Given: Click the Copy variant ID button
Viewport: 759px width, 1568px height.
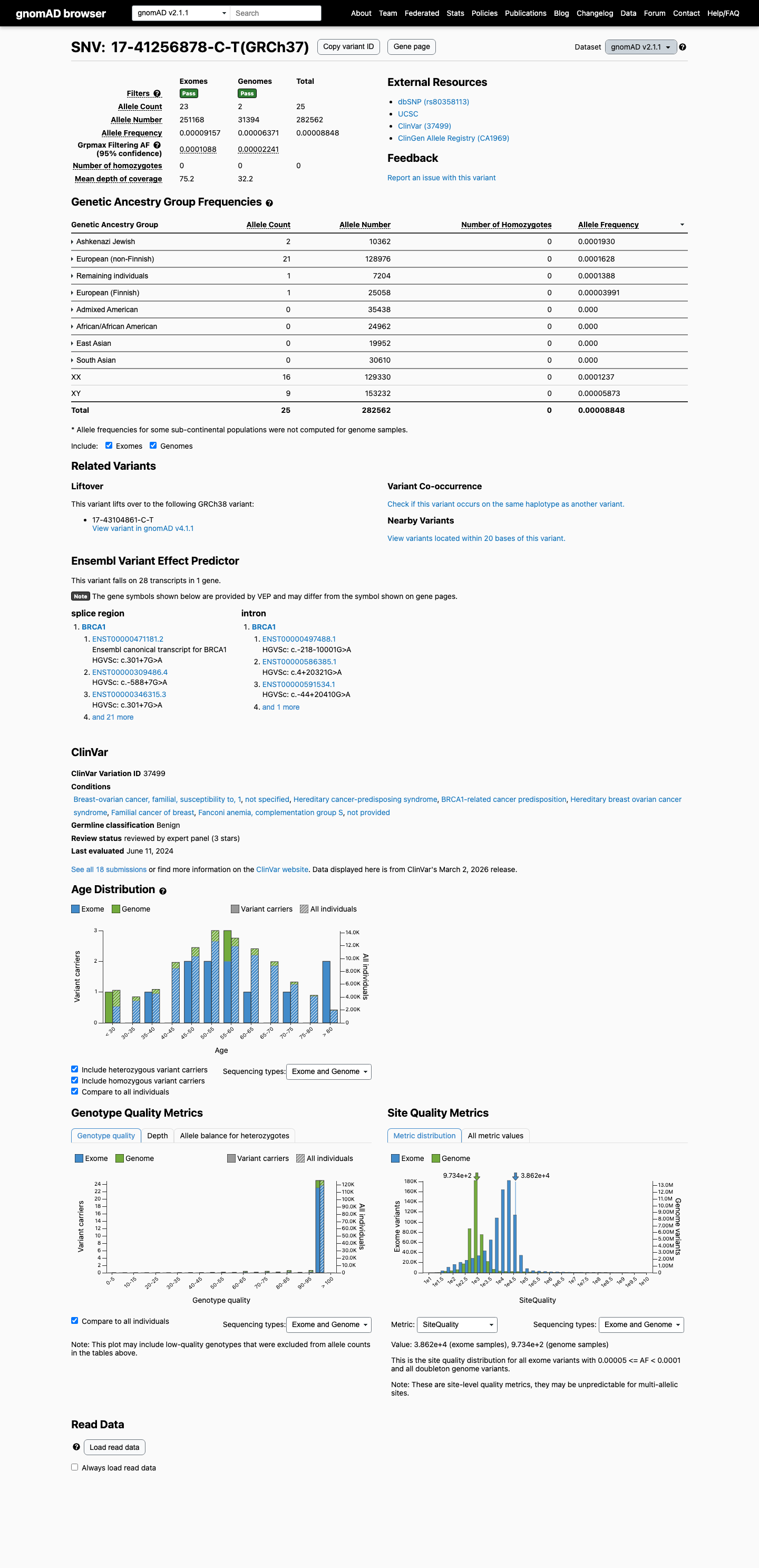Looking at the screenshot, I should 348,47.
